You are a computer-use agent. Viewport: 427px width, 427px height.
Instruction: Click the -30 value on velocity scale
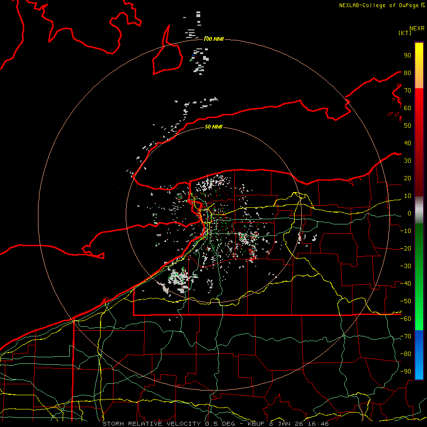click(x=406, y=266)
